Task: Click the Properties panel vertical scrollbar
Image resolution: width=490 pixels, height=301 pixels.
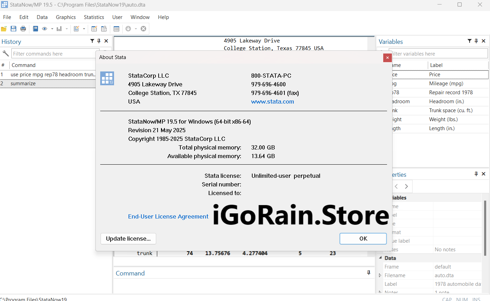Action: click(486, 228)
